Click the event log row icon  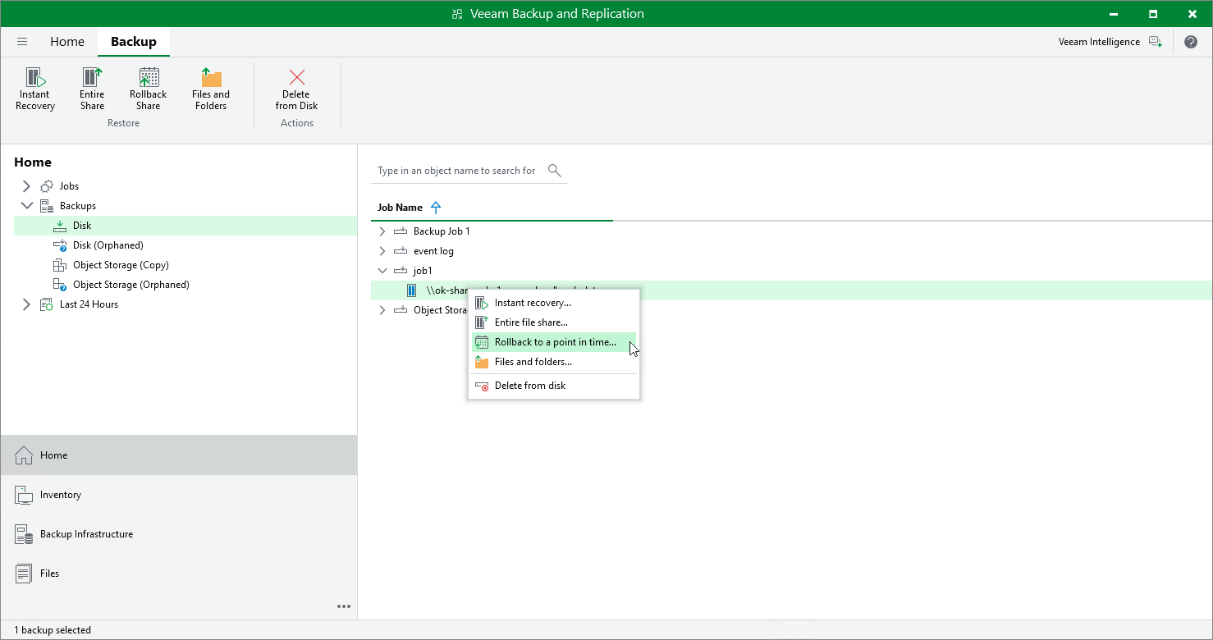pos(401,251)
